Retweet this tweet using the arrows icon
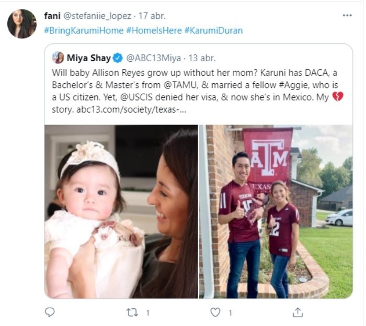The width and height of the screenshot is (366, 326). [x=132, y=312]
